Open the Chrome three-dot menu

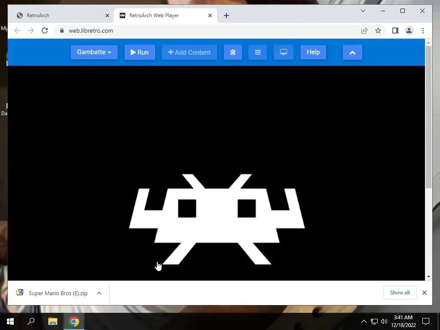423,31
